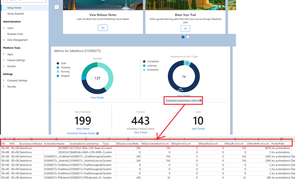Select the 30DayRunCount header cell
Screen dimensions: 295x179
tap(235, 144)
